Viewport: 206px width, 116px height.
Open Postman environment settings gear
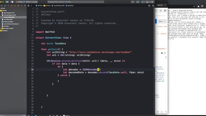click(165, 11)
